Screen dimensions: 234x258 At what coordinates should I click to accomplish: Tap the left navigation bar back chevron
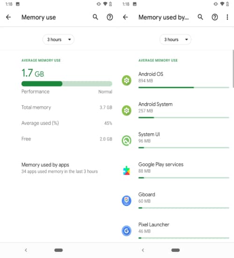click(x=26, y=250)
